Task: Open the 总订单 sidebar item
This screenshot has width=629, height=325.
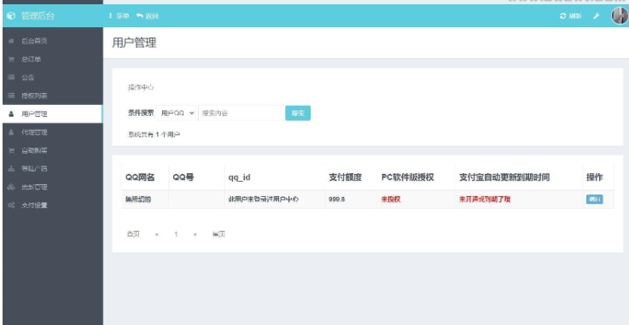Action: point(53,60)
